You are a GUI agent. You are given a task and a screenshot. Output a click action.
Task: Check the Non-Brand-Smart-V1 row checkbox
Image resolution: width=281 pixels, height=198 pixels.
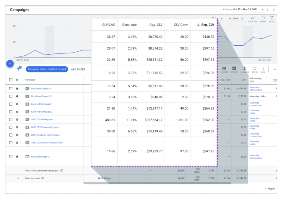[x=11, y=96]
